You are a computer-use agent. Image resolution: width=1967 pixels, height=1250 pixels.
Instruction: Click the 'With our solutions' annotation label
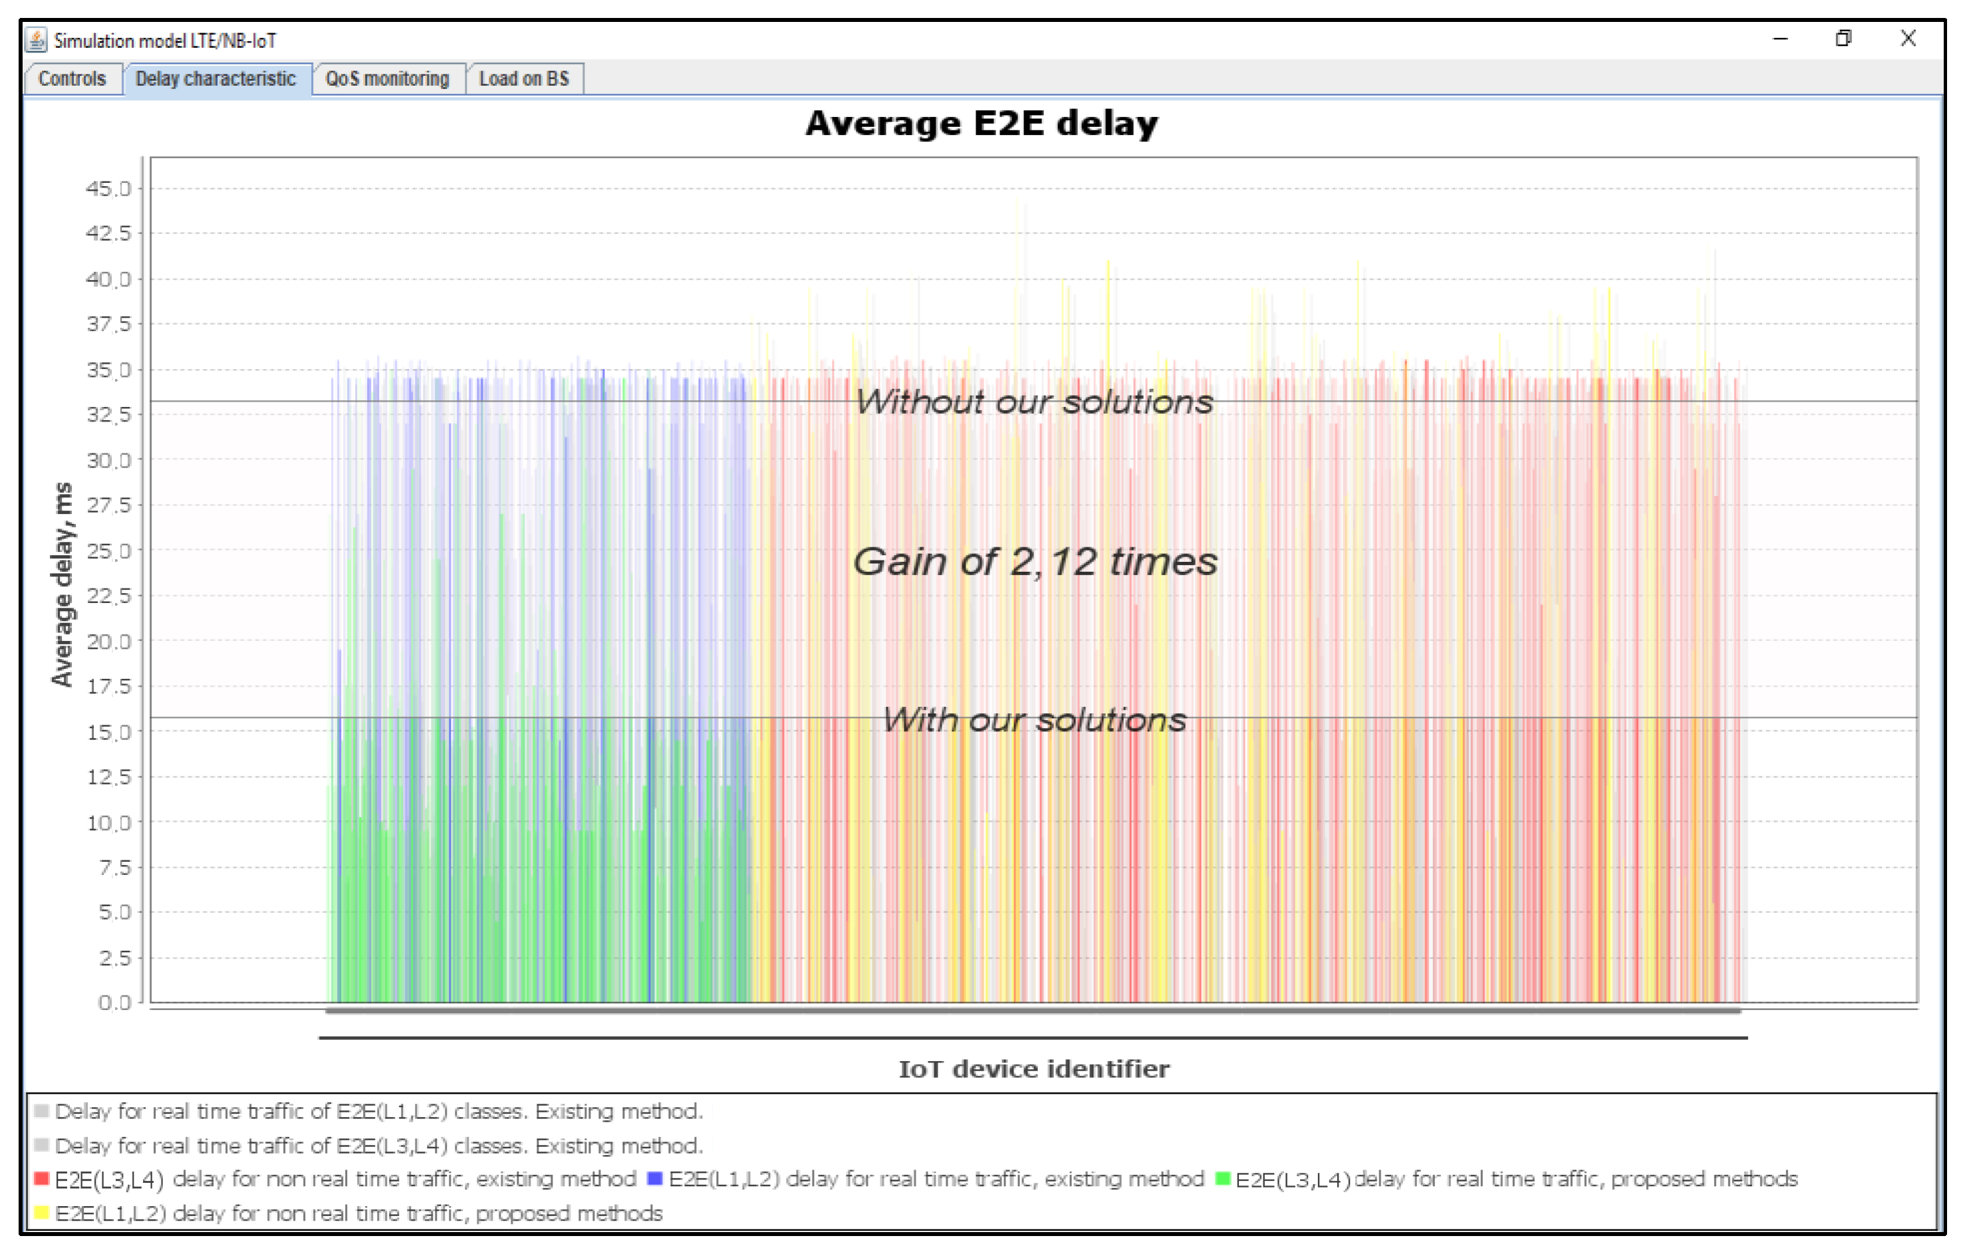coord(1034,720)
